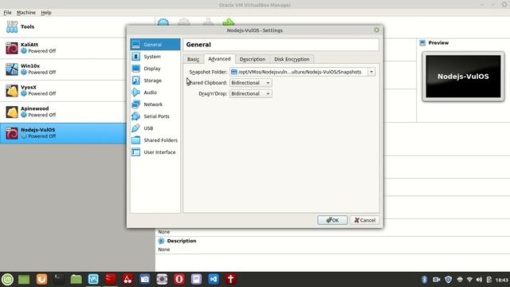Screen dimensions: 510x287
Task: Open the red cross app in taskbar
Action: (x=230, y=279)
